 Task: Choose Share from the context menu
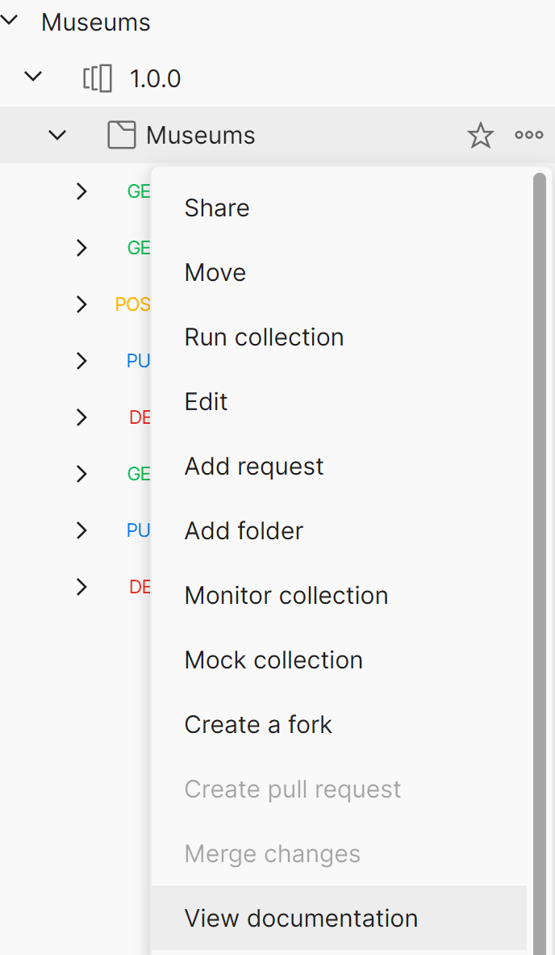pyautogui.click(x=217, y=208)
